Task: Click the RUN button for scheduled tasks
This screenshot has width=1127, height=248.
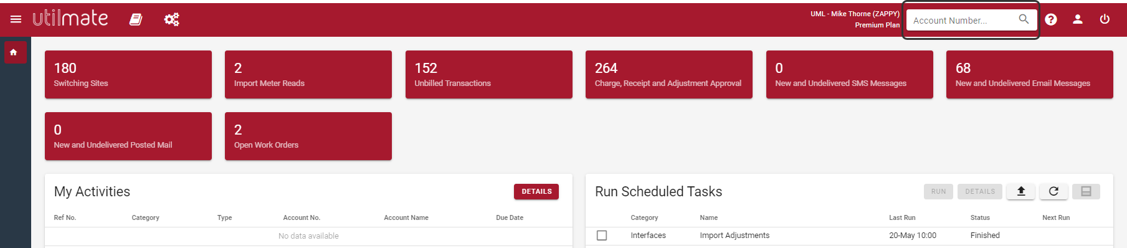Action: tap(938, 191)
